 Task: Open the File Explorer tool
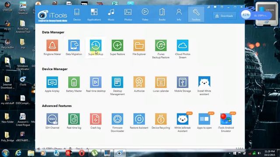(x=139, y=45)
